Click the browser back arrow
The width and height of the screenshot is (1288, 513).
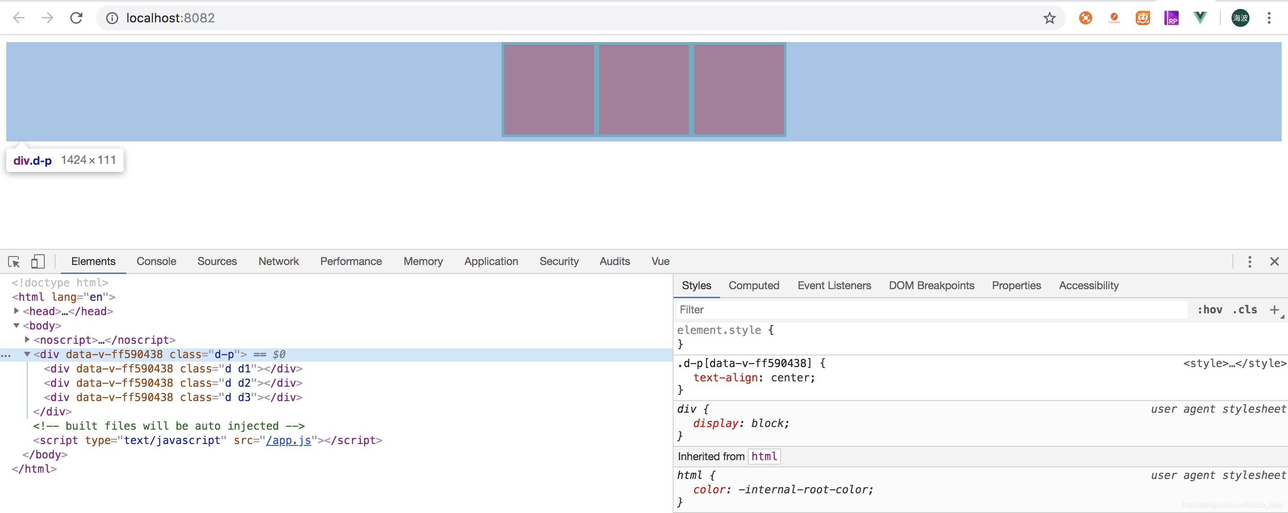point(18,18)
